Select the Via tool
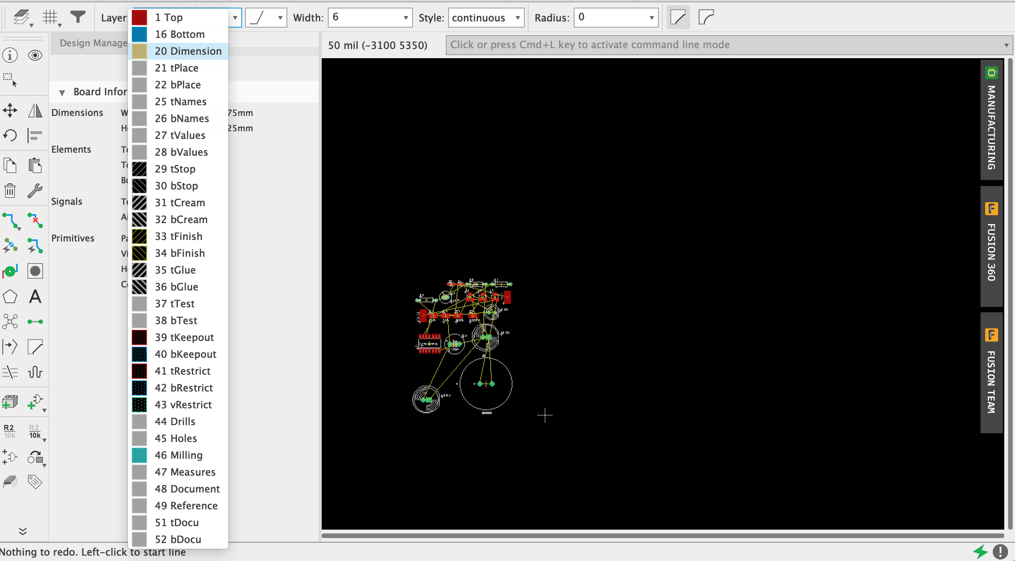 point(10,271)
